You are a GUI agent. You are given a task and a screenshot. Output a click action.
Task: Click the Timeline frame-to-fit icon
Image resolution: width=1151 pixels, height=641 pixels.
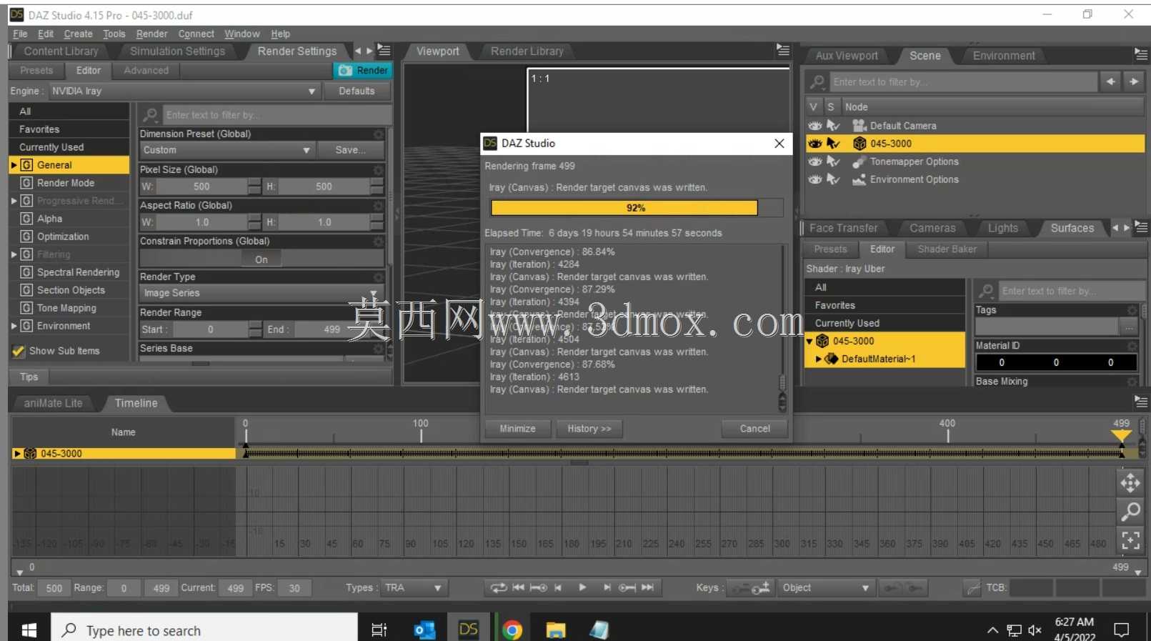click(x=1130, y=540)
